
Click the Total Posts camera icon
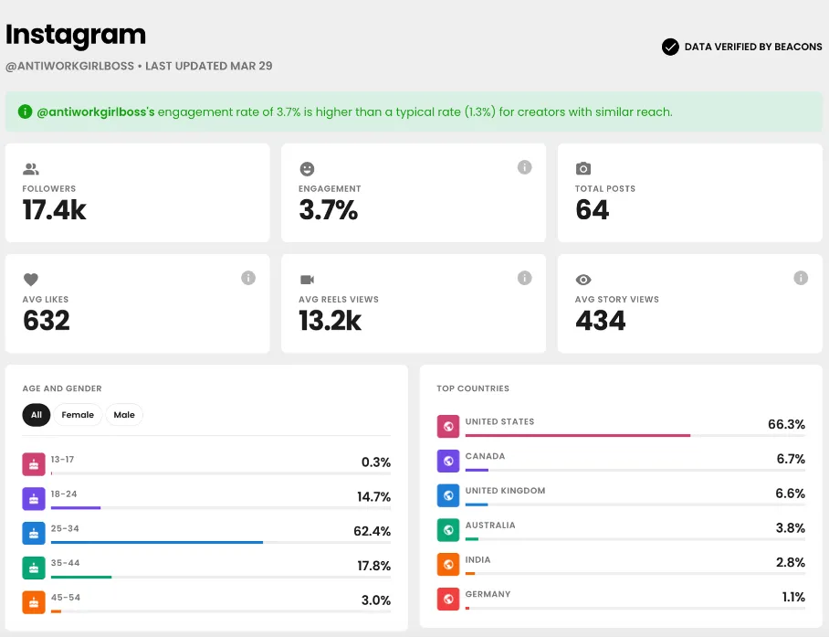583,168
